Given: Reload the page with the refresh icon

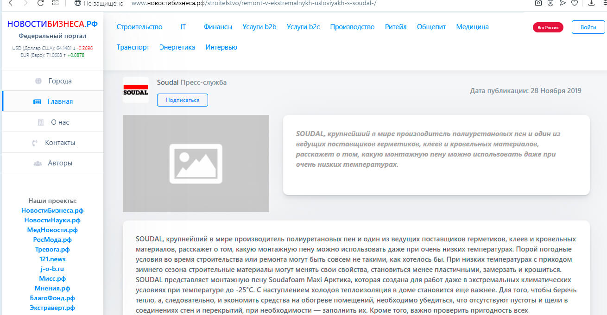Looking at the screenshot, I should point(40,3).
